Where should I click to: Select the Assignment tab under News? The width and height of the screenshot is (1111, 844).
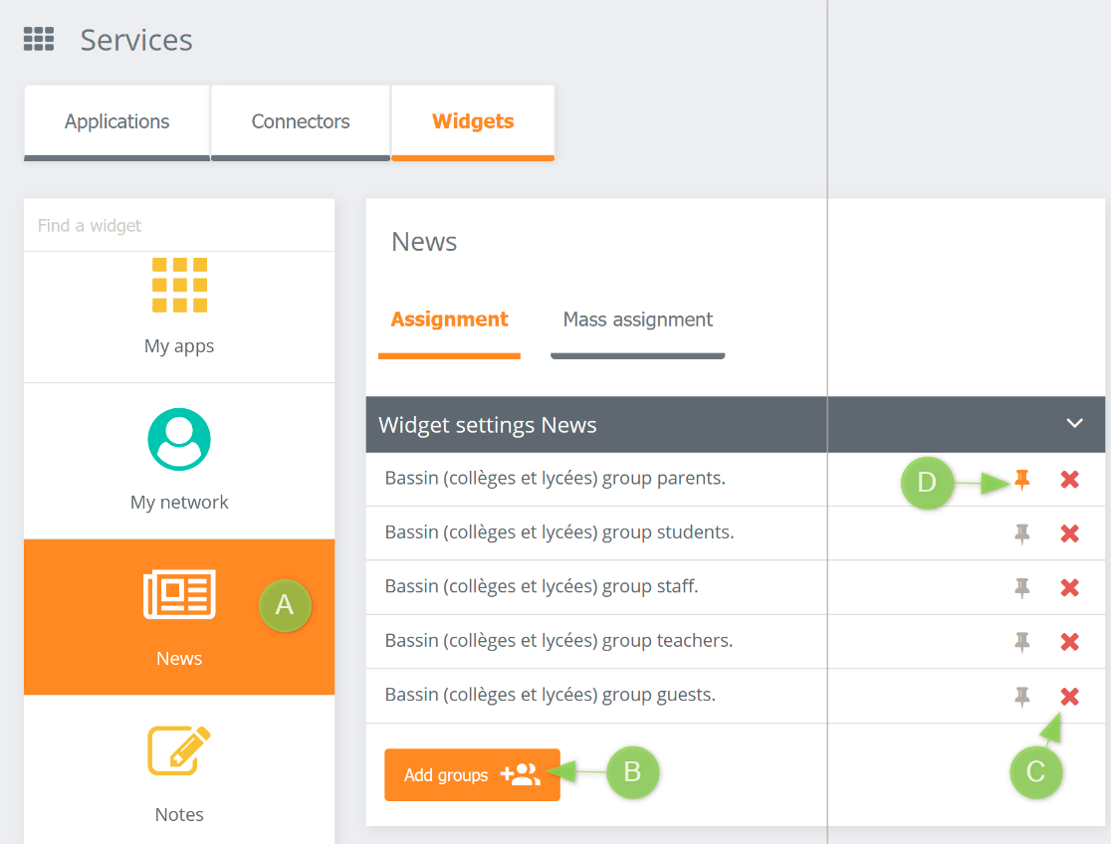tap(449, 319)
